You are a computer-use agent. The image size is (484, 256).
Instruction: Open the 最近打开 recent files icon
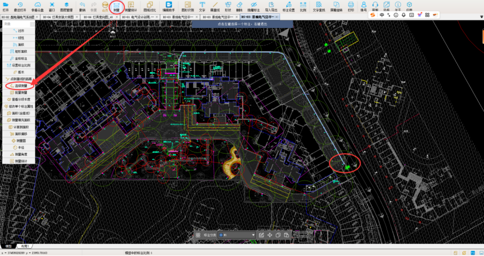point(20,6)
